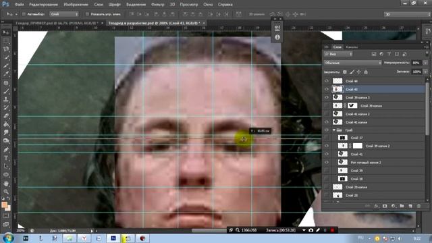Click the pixel layer filter icon
This screenshot has height=243, width=432.
pyautogui.click(x=373, y=54)
